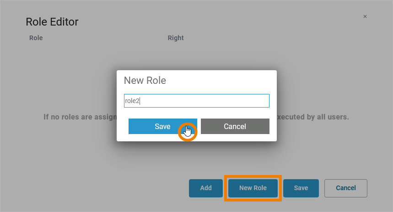This screenshot has width=393, height=212.
Task: Click the Role Editor title text
Action: click(x=52, y=22)
